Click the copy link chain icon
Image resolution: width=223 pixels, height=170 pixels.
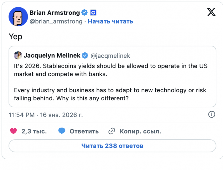(112, 131)
